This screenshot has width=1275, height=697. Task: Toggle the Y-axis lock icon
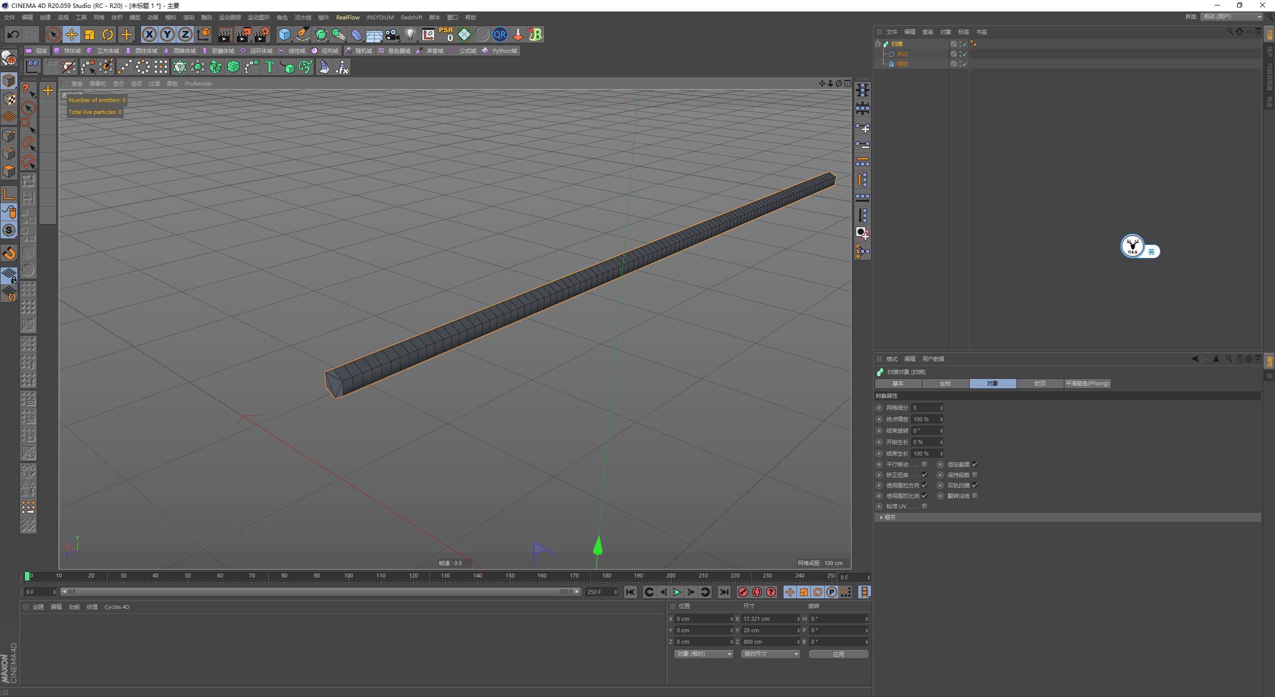(x=167, y=34)
